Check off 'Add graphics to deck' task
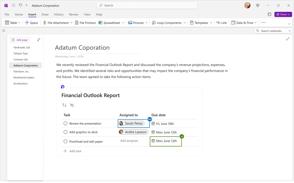 65,132
